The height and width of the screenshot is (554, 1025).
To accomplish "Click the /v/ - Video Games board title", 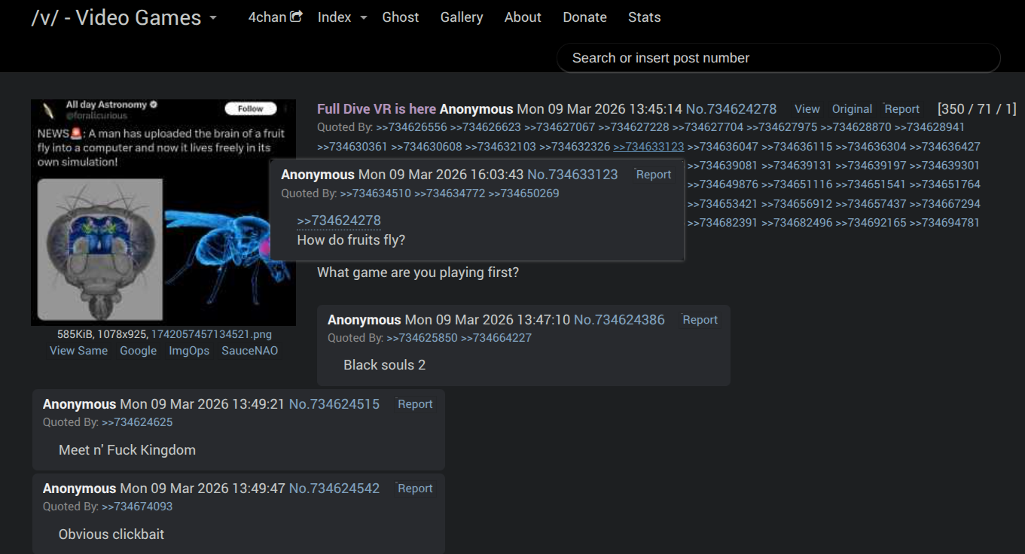I will (x=116, y=18).
